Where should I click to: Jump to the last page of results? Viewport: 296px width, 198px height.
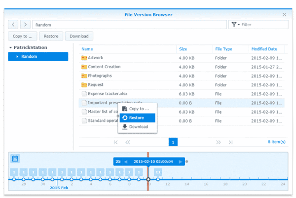coord(230,142)
